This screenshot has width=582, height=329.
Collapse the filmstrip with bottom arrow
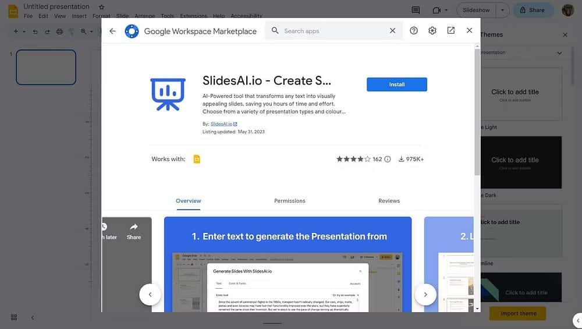coord(33,317)
